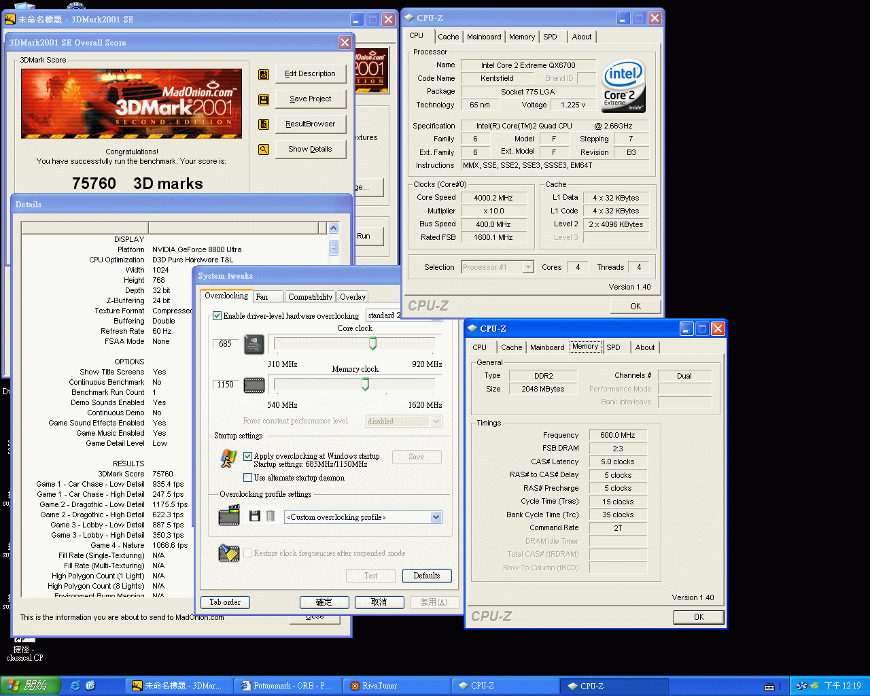This screenshot has height=696, width=870.
Task: Click the Details list scroll up arrow
Action: pos(333,228)
